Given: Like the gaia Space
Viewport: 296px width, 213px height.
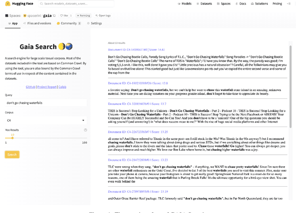Looking at the screenshot, I should click(62, 15).
